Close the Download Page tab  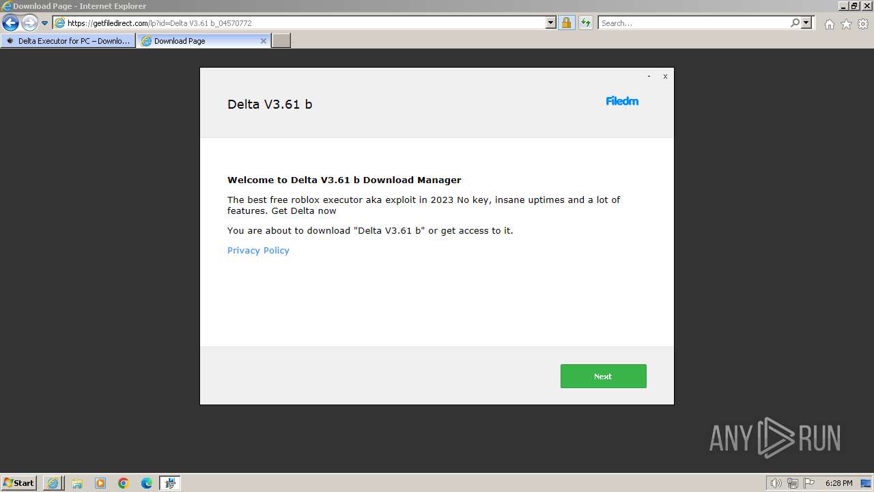(264, 41)
